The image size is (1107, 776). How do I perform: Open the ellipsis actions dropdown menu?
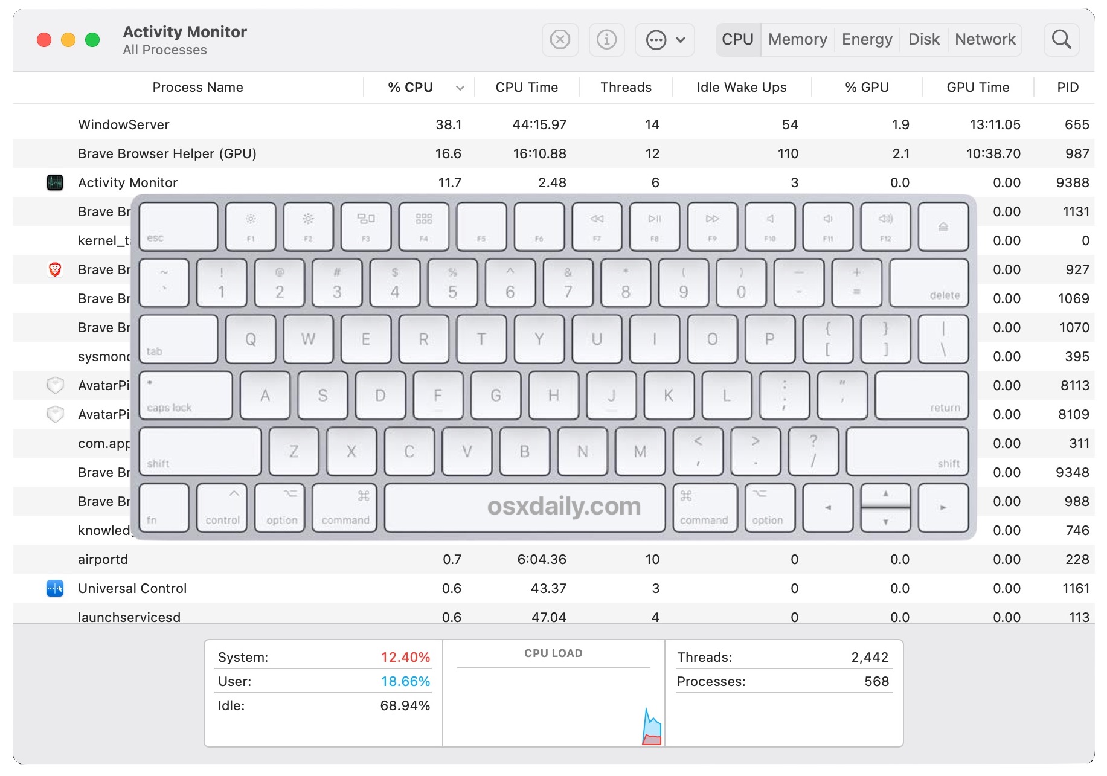(x=665, y=40)
